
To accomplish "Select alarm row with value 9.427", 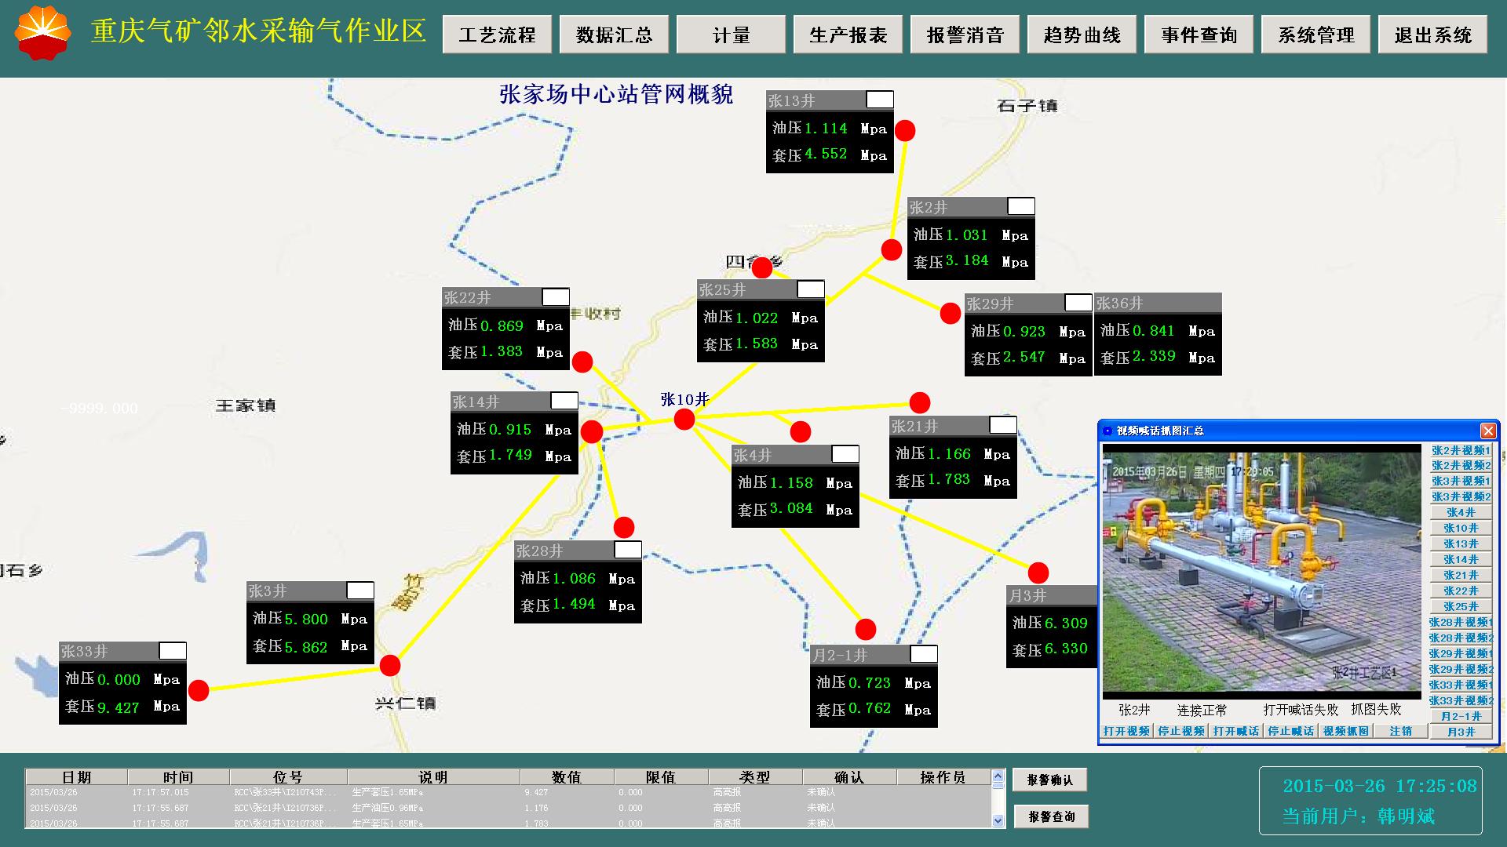I will pos(509,792).
